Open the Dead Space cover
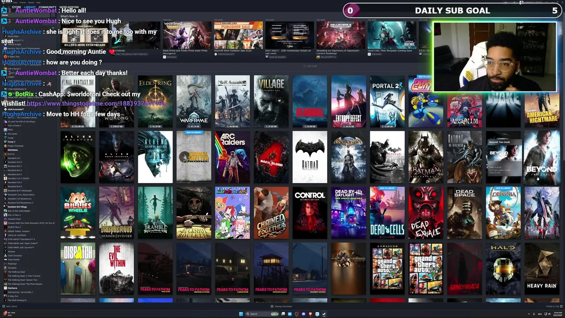This screenshot has height=318, width=565. click(464, 212)
